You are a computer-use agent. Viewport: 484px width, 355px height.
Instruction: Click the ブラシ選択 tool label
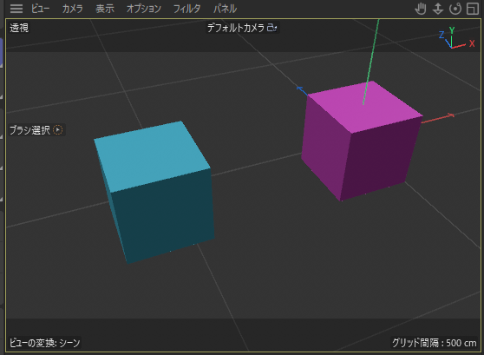click(x=29, y=130)
